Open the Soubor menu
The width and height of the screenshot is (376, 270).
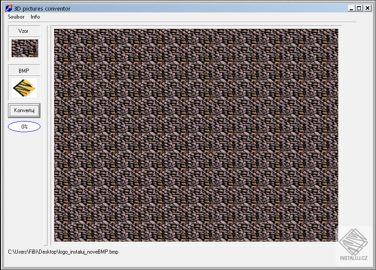click(x=16, y=17)
